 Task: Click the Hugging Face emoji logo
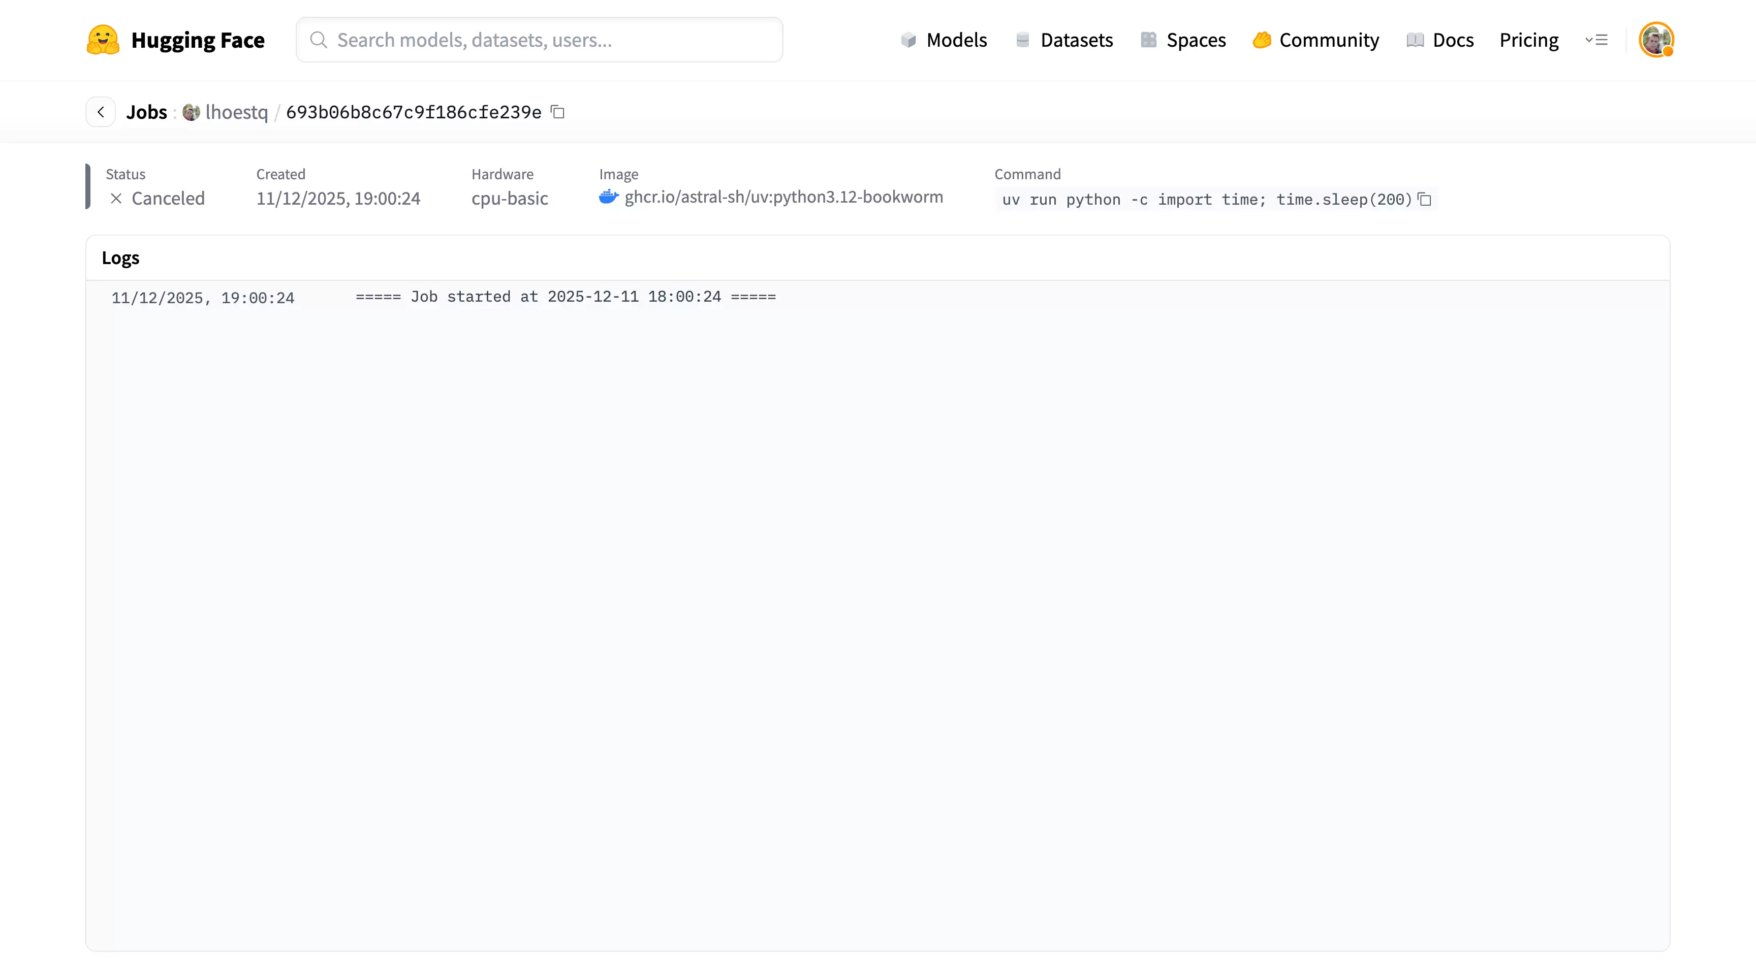pos(103,40)
